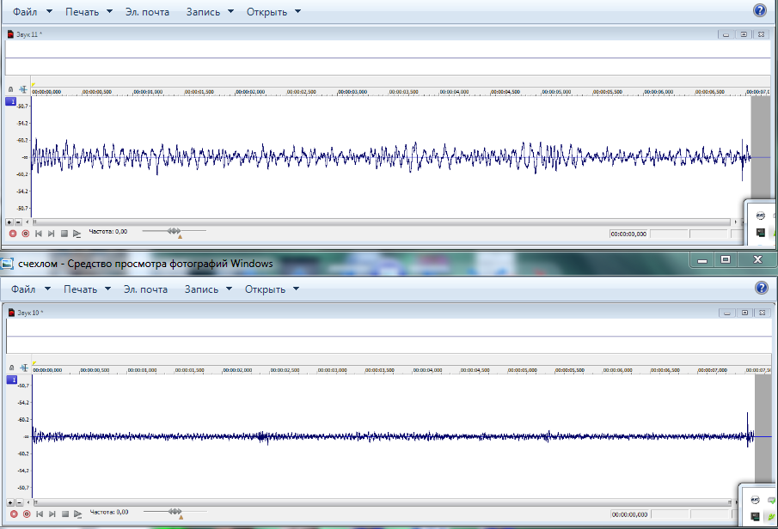Click the 00:00:04,000 ruler mark in Звук 10
The width and height of the screenshot is (778, 529).
[428, 370]
